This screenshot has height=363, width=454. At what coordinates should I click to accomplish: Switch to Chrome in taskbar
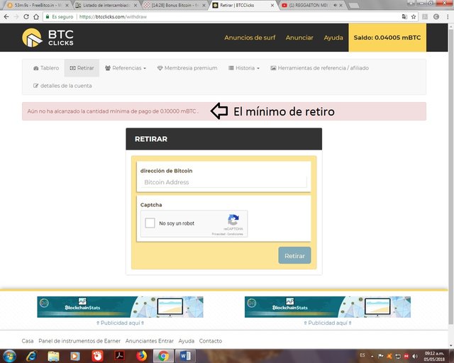pos(164,356)
